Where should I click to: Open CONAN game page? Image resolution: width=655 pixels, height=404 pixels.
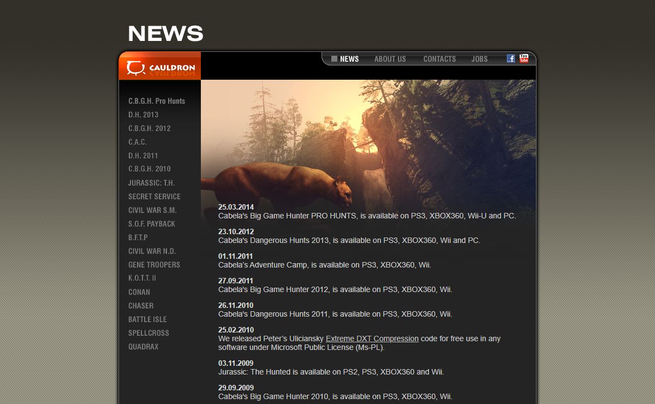coord(139,292)
